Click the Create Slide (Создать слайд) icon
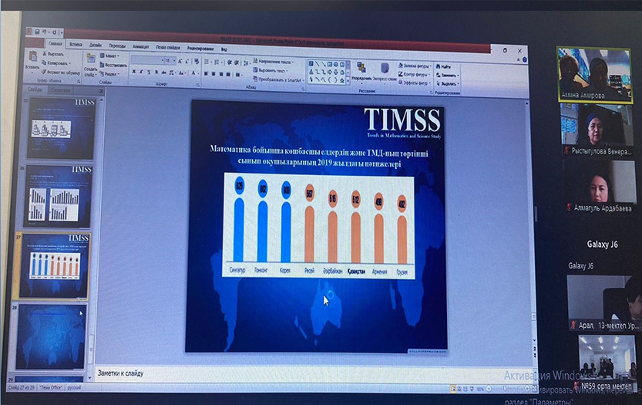Viewport: 642px width, 405px height. pyautogui.click(x=91, y=61)
